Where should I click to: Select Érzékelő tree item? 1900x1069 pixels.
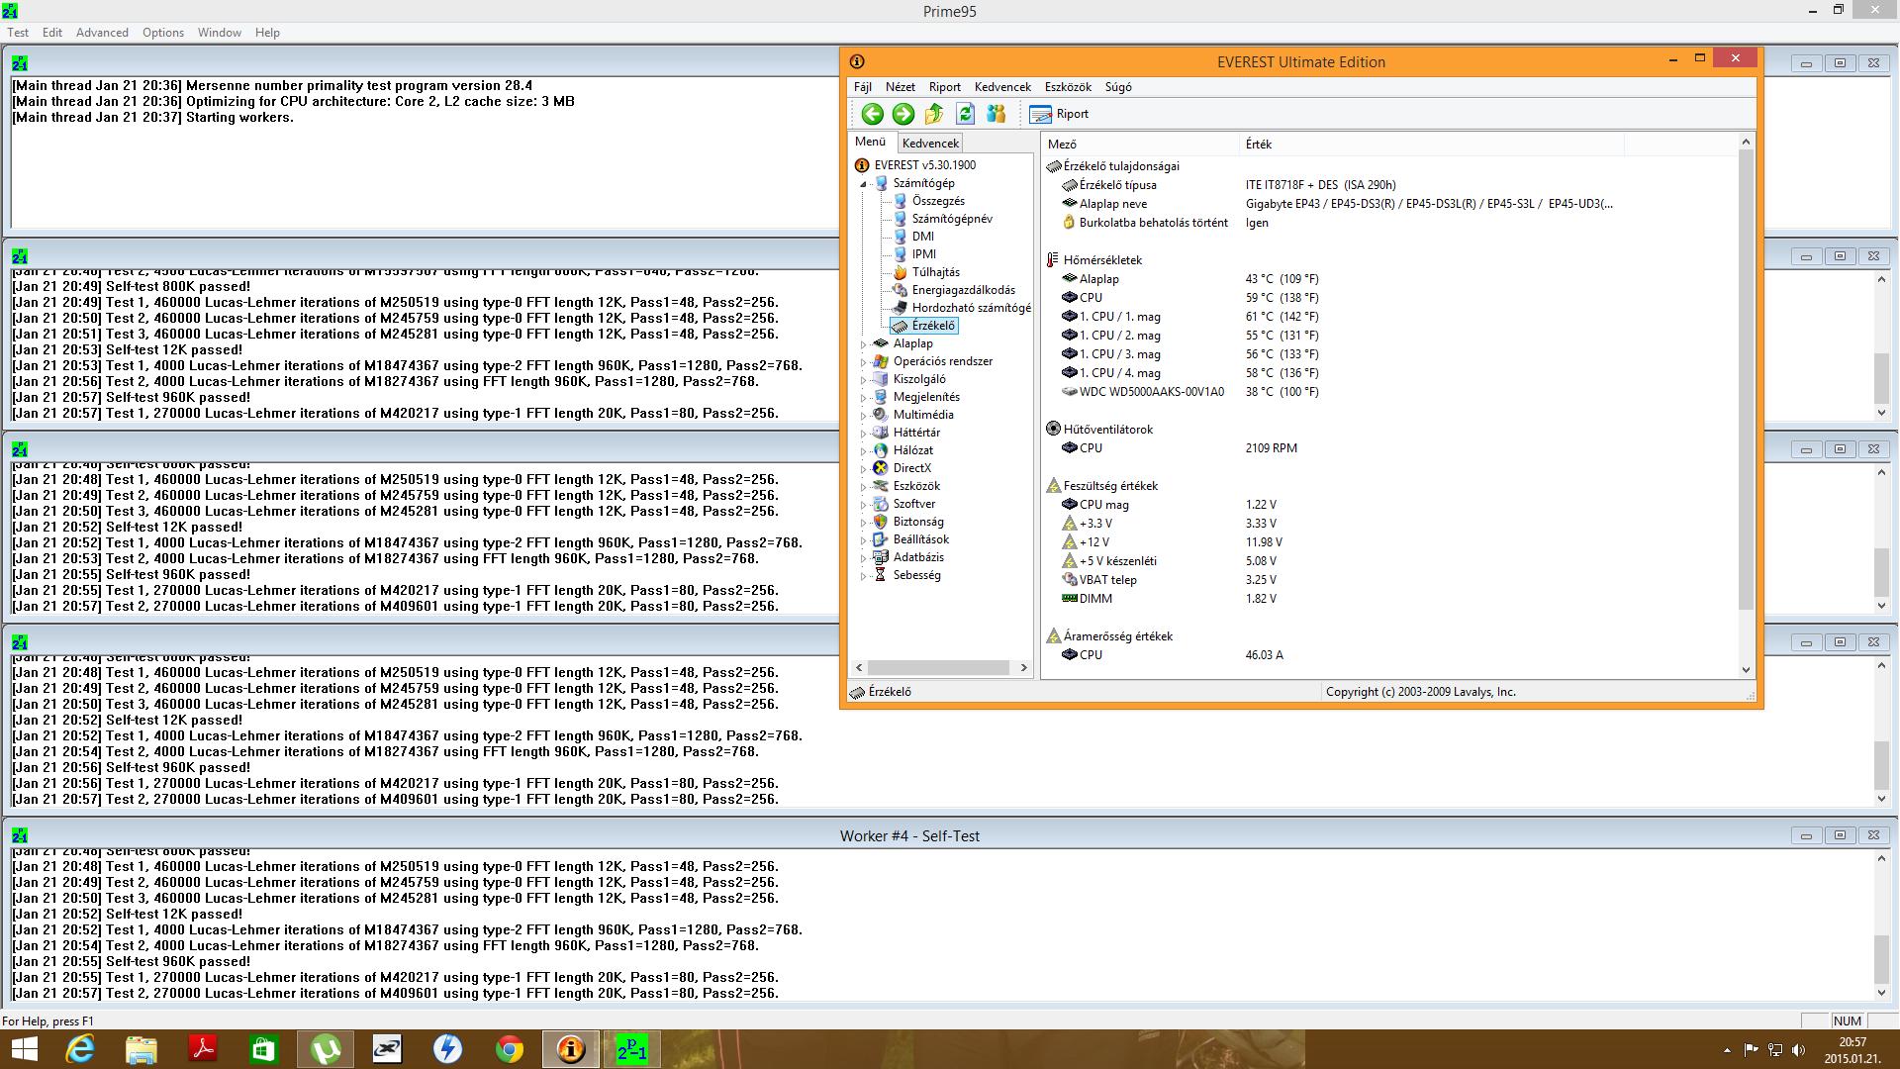click(933, 326)
